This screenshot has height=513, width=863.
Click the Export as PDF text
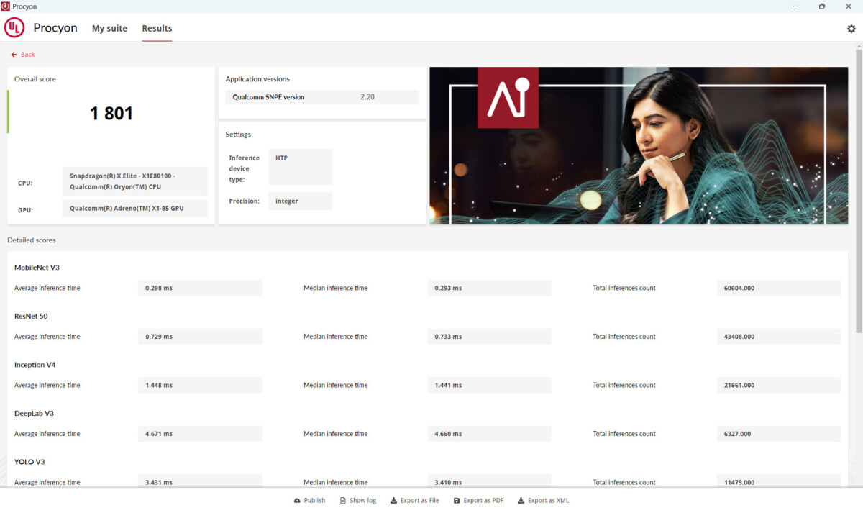[483, 501]
